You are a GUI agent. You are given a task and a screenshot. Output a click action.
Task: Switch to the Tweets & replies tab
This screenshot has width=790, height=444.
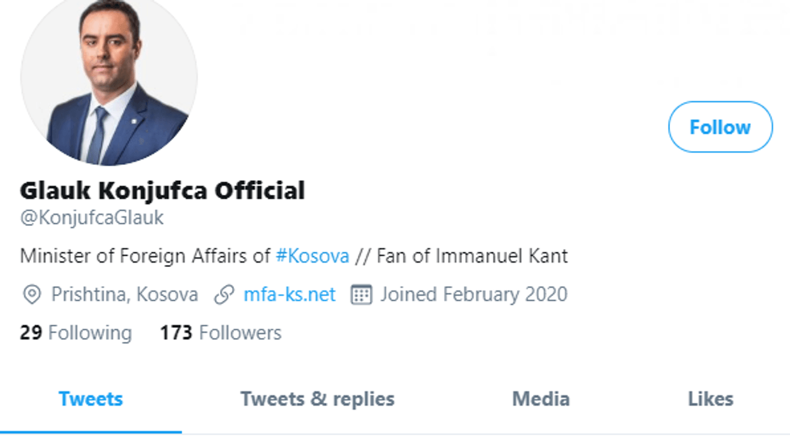pyautogui.click(x=317, y=399)
